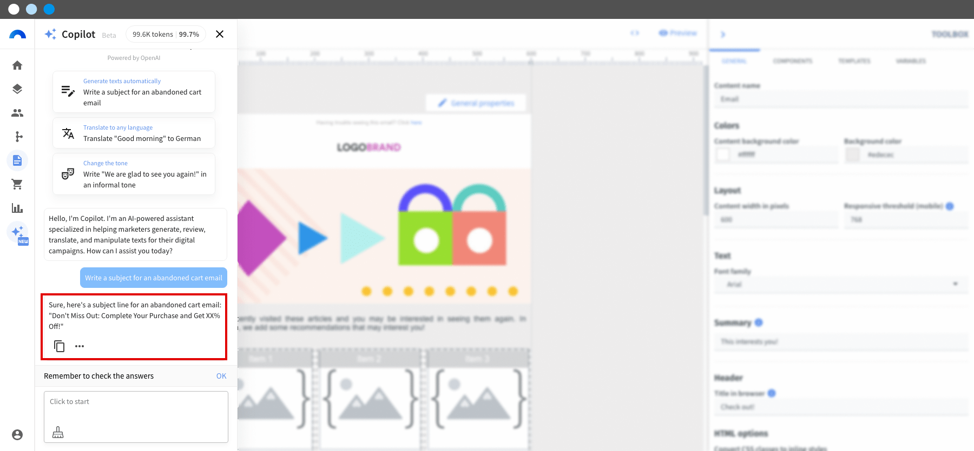Switch to the Templates toolbox tab
The image size is (974, 451).
[x=854, y=61]
